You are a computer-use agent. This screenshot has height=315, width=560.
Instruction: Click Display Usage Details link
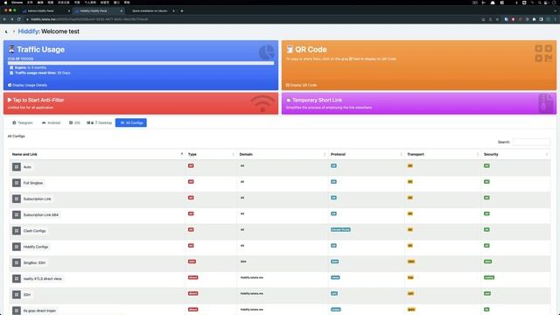click(27, 85)
